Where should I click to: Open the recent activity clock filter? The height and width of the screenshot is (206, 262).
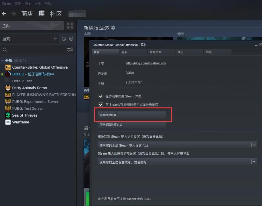click(64, 39)
